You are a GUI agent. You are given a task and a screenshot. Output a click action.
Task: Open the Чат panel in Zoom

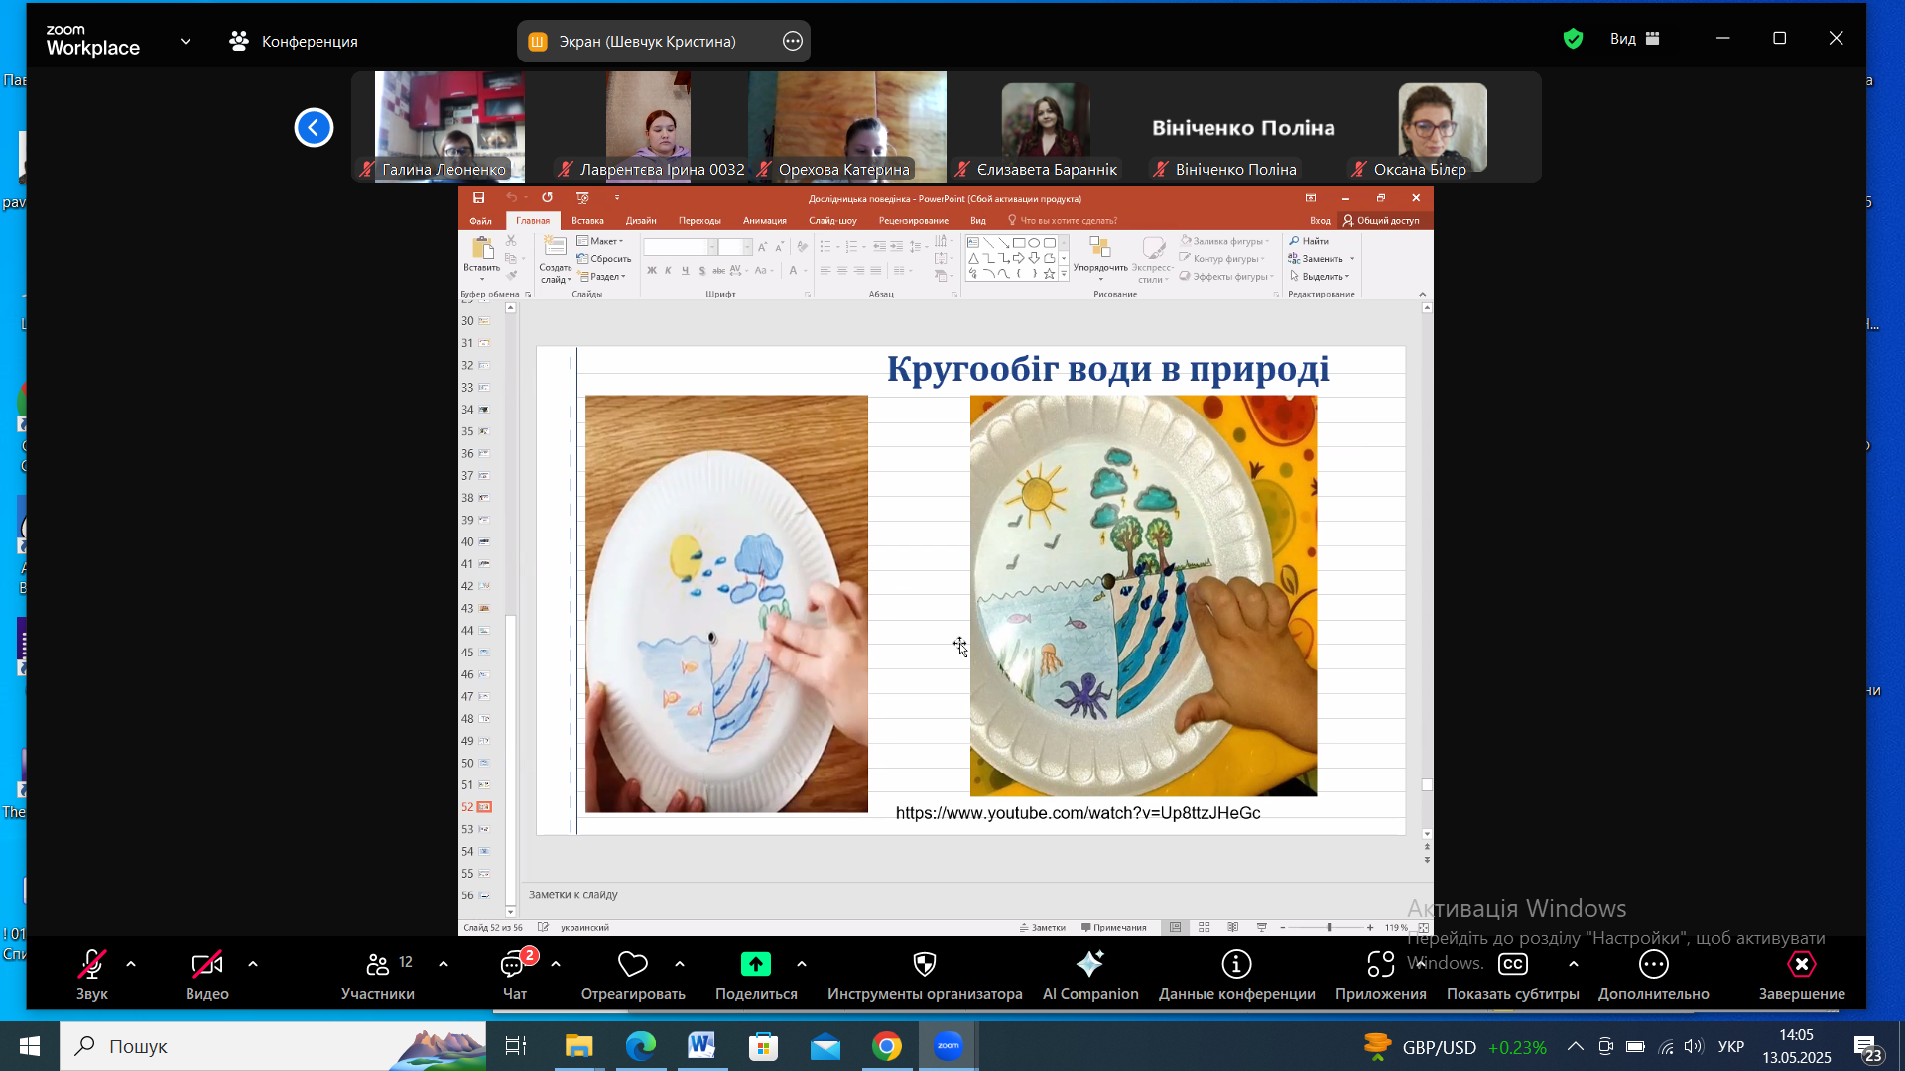coord(515,976)
